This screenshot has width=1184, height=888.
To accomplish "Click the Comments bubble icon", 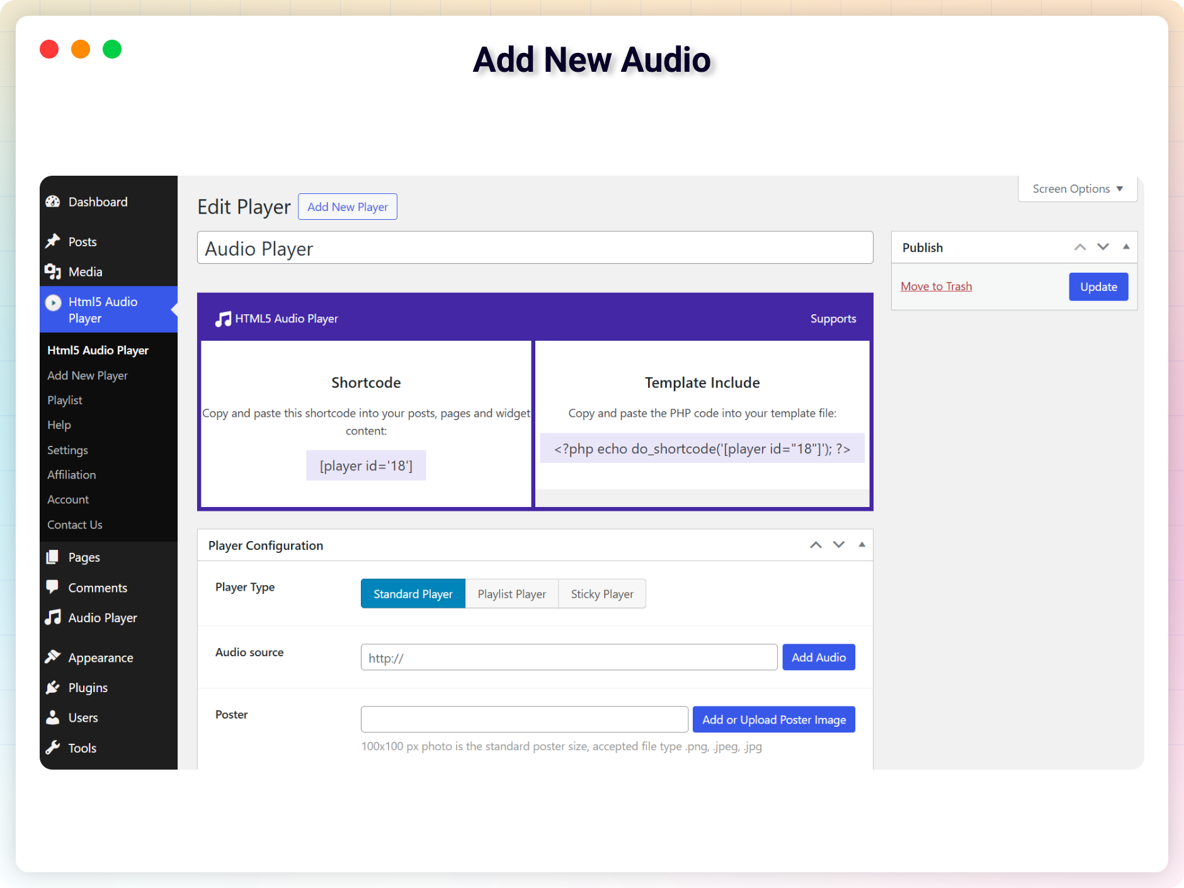I will click(53, 587).
